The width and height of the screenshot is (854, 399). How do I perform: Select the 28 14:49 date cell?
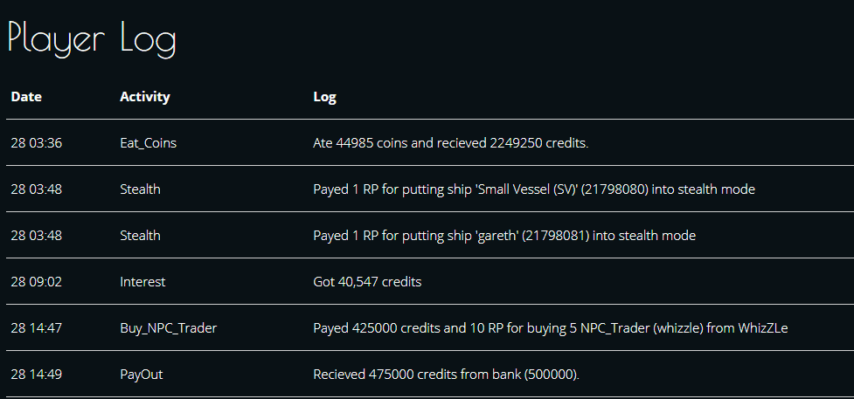pyautogui.click(x=37, y=375)
